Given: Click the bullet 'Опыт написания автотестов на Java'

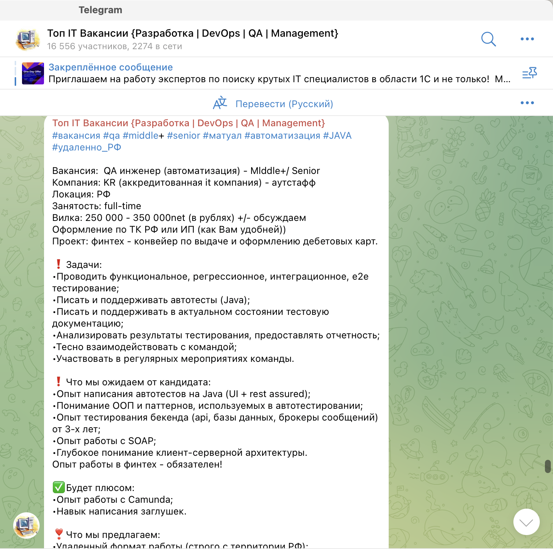Looking at the screenshot, I should point(182,394).
